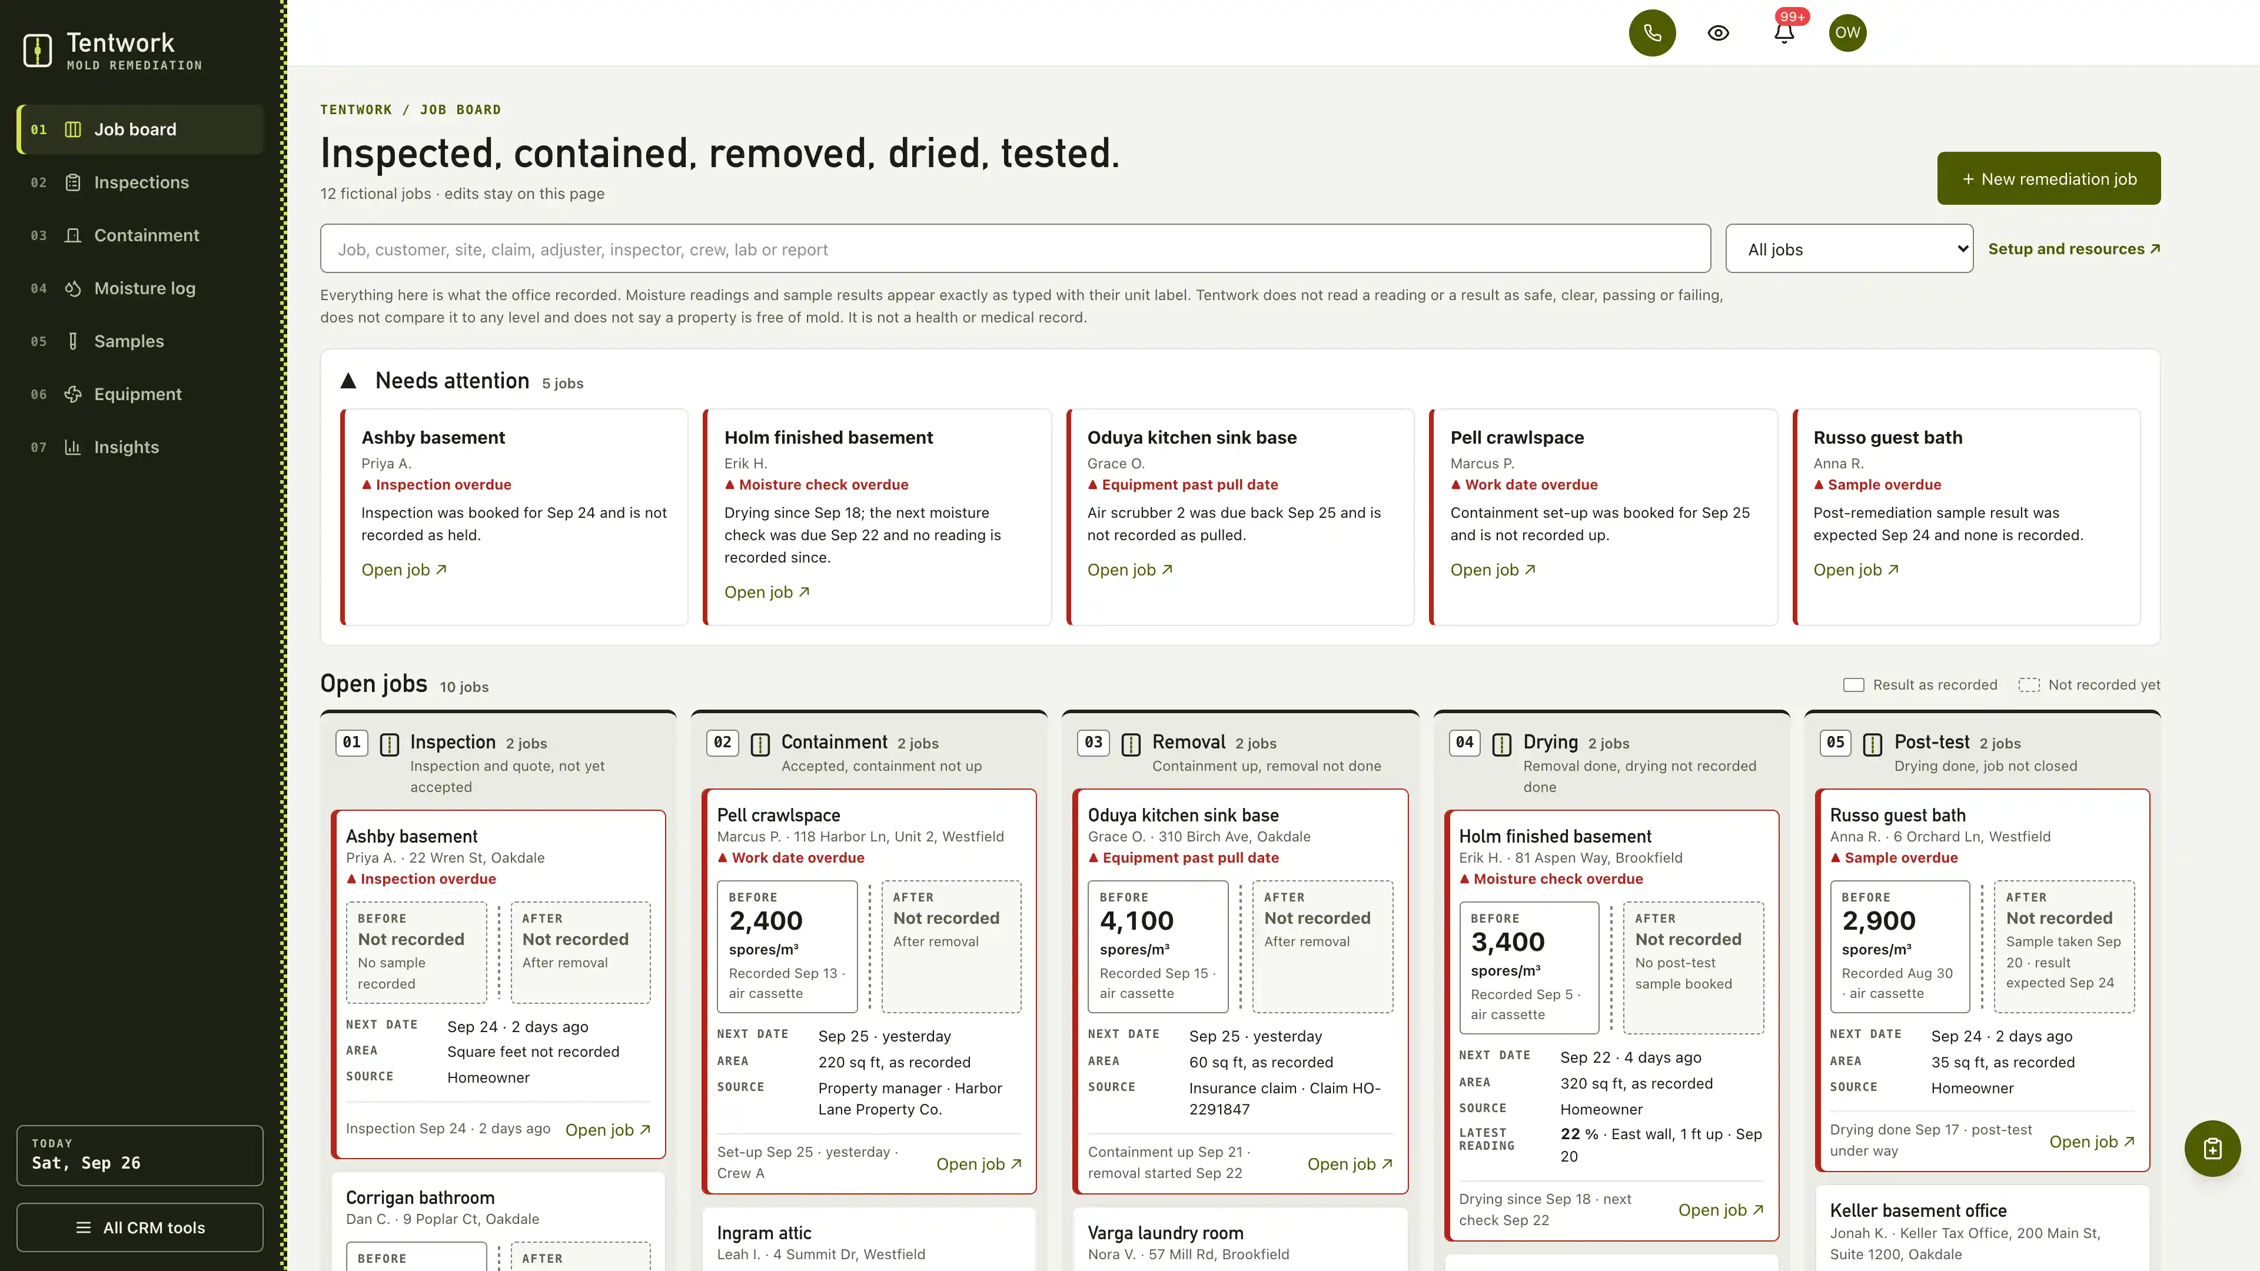The height and width of the screenshot is (1271, 2260).
Task: Click the 04 badge on Drying column
Action: pos(1464,742)
